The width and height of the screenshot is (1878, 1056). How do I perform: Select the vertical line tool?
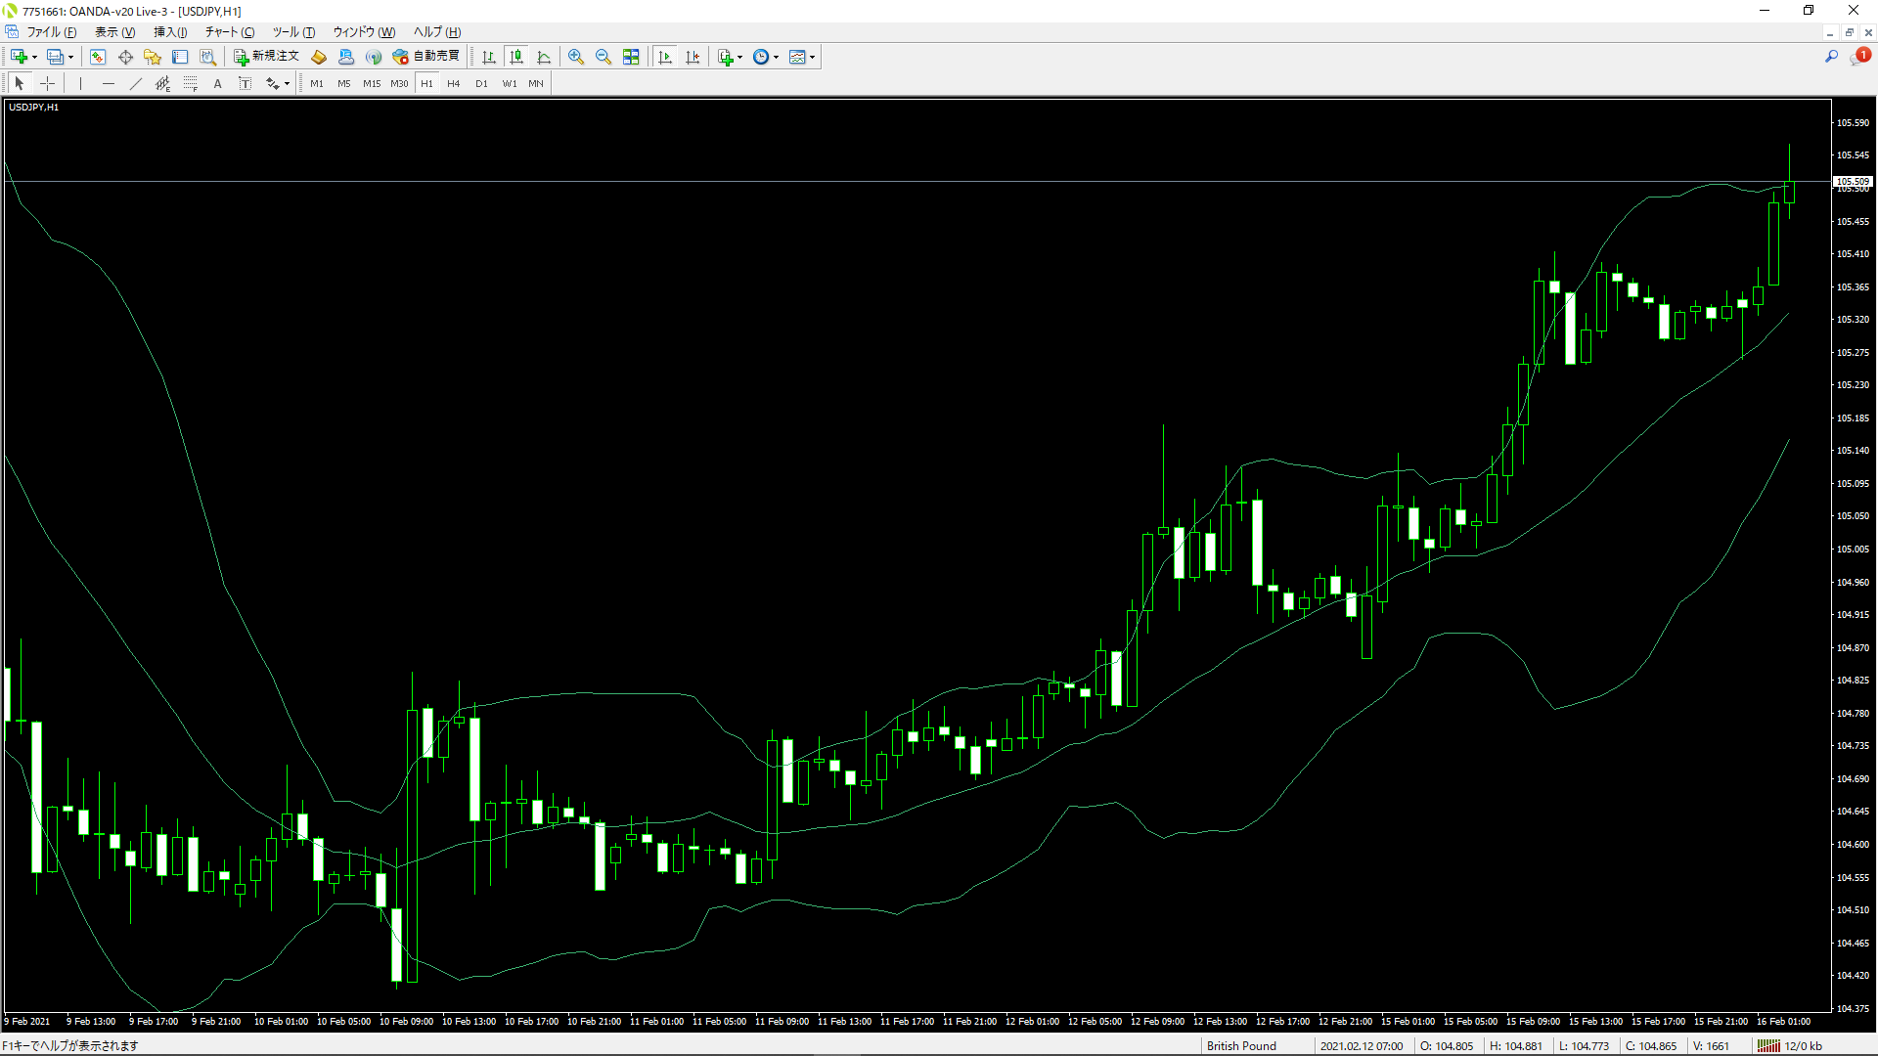point(80,83)
